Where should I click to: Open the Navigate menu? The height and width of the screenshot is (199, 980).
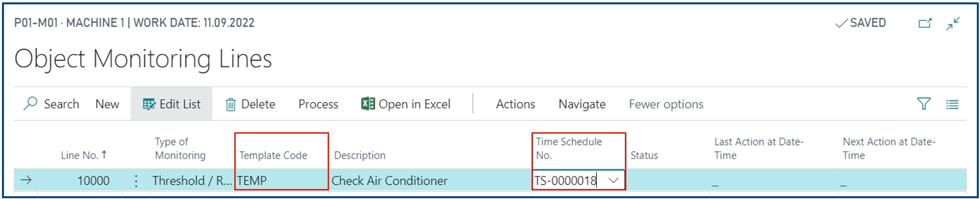pos(582,104)
